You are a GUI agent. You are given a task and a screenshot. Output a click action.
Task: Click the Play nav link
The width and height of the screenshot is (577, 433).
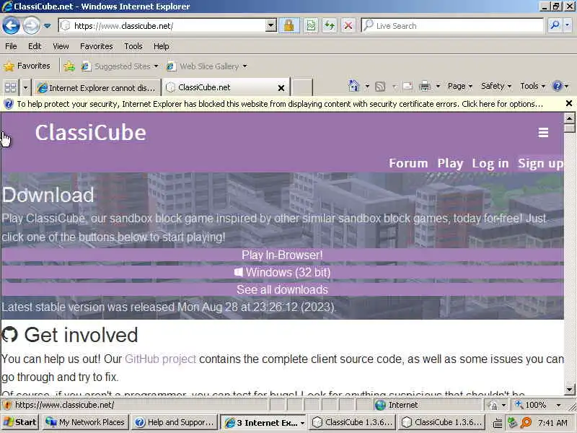(450, 163)
